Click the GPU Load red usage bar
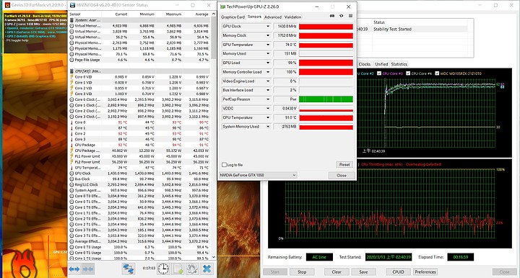Viewport: 520px width, 278px height. coord(326,63)
